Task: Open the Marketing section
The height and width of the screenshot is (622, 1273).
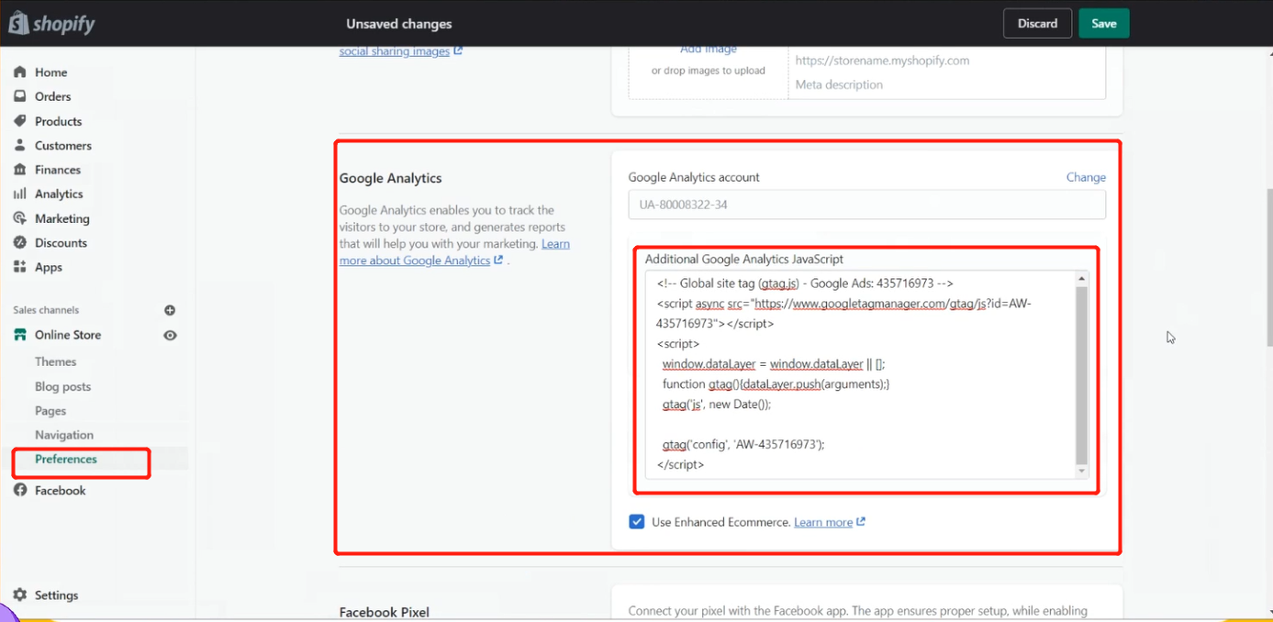Action: [x=61, y=218]
